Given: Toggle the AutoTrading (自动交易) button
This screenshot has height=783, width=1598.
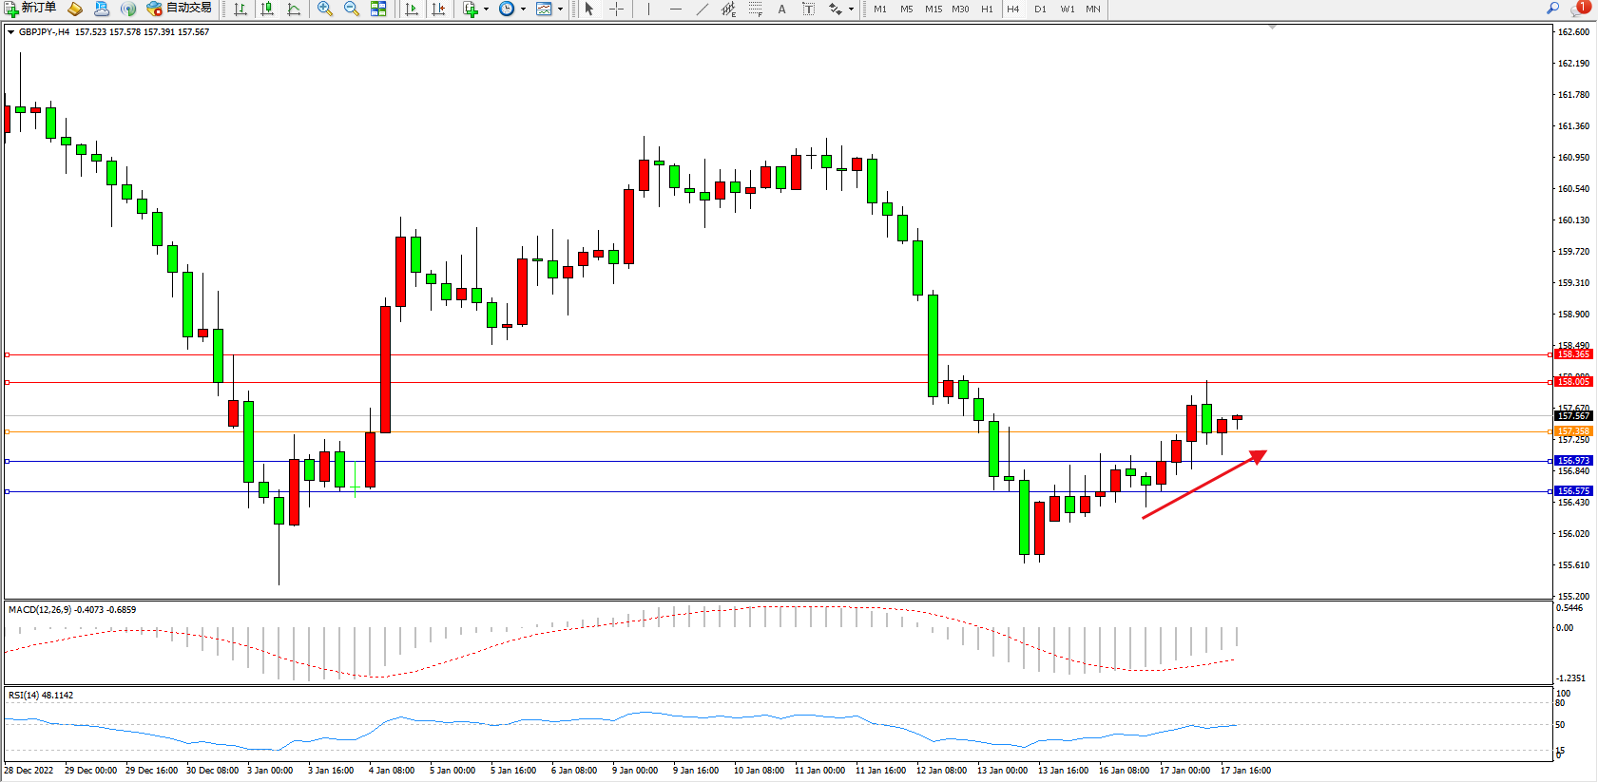Looking at the screenshot, I should (179, 9).
